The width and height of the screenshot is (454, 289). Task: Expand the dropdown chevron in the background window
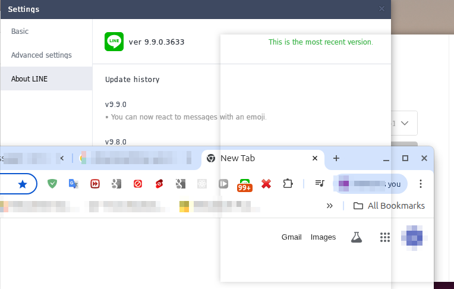[405, 123]
